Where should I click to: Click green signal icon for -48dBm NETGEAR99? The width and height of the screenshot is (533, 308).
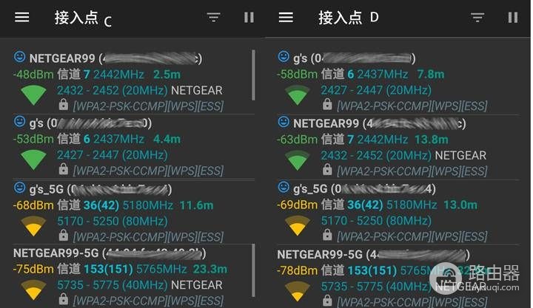(33, 95)
